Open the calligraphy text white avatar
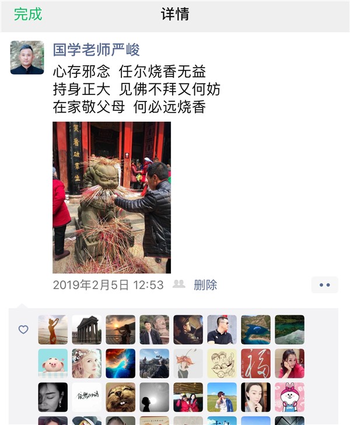 tap(87, 397)
